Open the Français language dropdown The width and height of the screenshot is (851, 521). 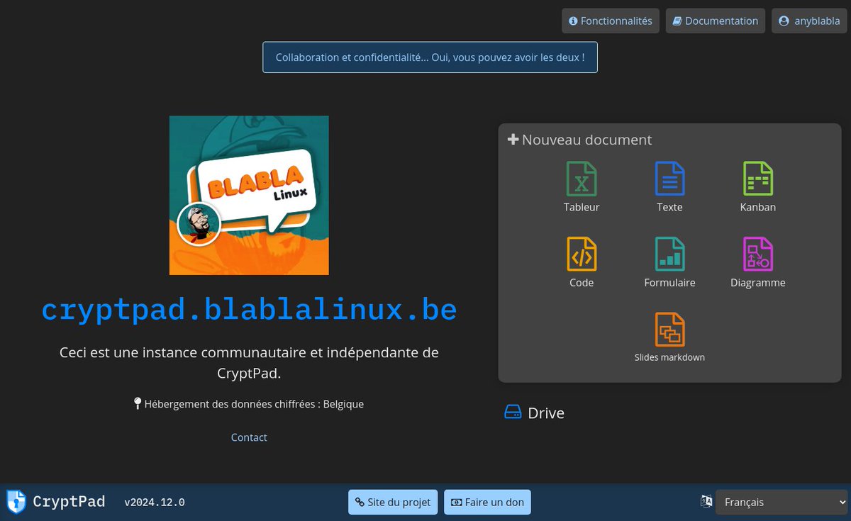point(782,502)
